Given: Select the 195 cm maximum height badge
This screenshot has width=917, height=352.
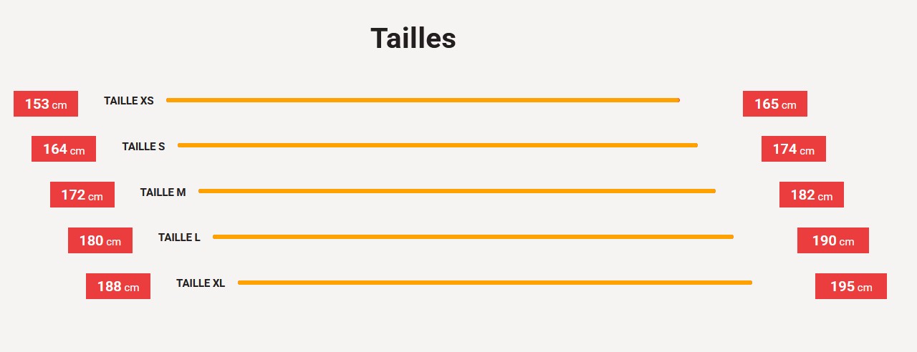Looking at the screenshot, I should pos(850,286).
